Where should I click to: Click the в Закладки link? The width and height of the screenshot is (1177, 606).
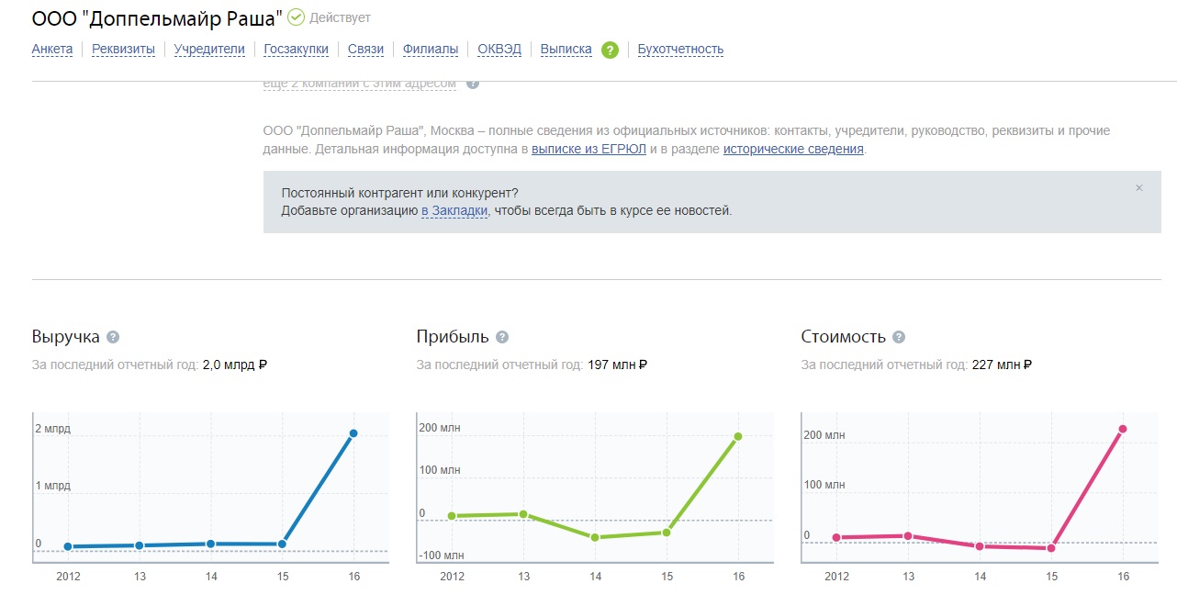coord(454,210)
